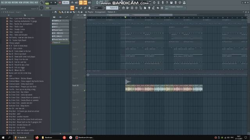Open the Piano roll view icon

tap(128, 8)
